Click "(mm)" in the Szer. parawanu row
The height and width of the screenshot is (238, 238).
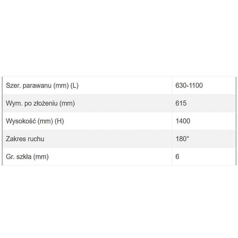tap(60, 86)
